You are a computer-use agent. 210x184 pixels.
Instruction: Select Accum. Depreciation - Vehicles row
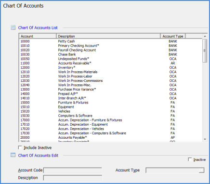click(x=111, y=129)
